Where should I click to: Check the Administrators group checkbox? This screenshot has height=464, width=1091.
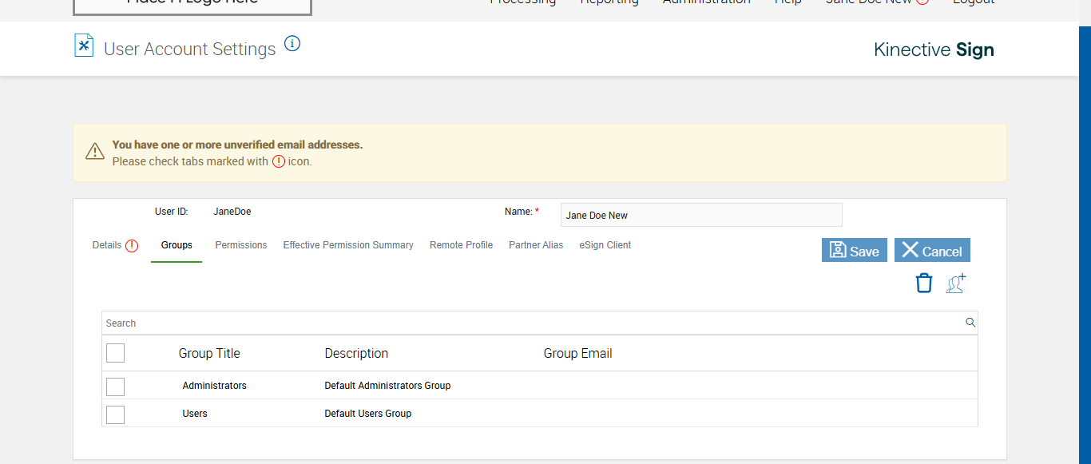tap(115, 387)
